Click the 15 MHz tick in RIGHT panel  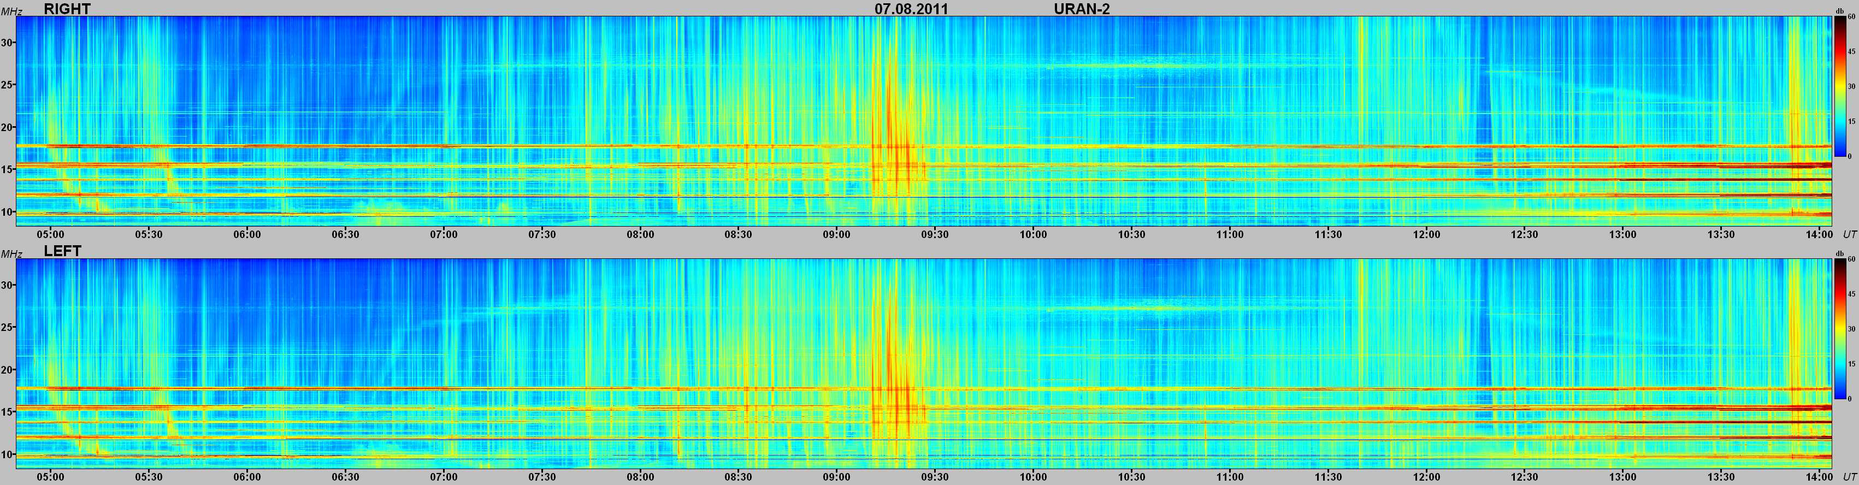7,170
